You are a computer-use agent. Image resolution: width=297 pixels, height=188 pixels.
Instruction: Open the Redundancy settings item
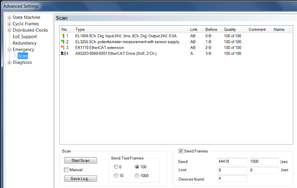click(x=25, y=43)
